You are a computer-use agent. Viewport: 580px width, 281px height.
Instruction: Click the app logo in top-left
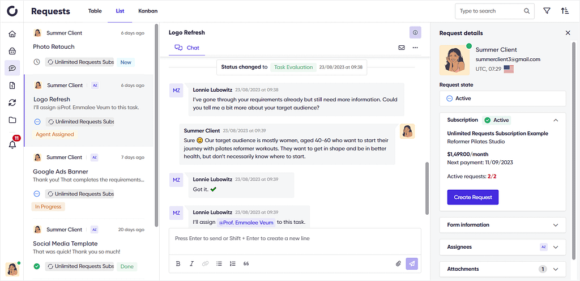point(12,11)
